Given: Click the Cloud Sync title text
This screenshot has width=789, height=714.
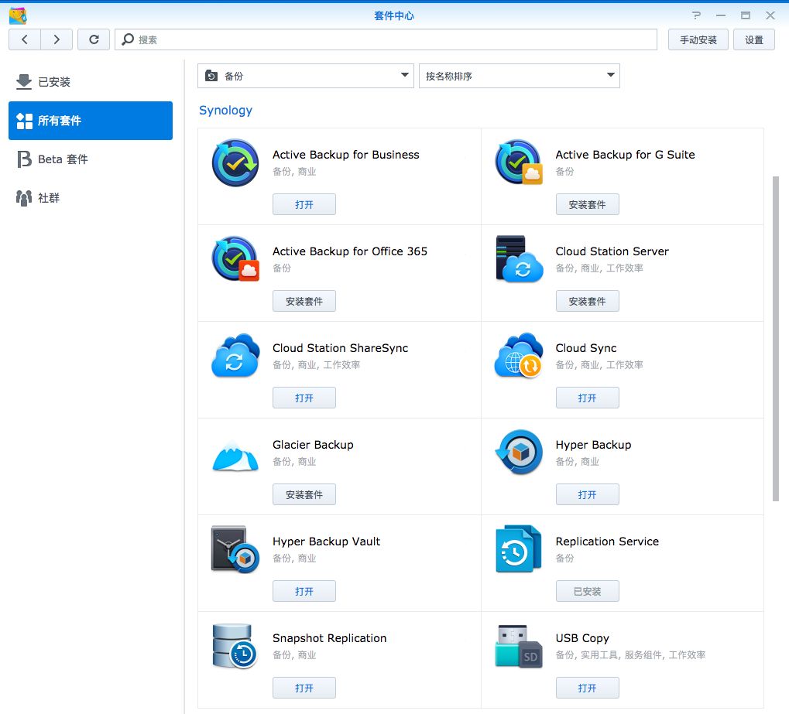Looking at the screenshot, I should pos(585,348).
